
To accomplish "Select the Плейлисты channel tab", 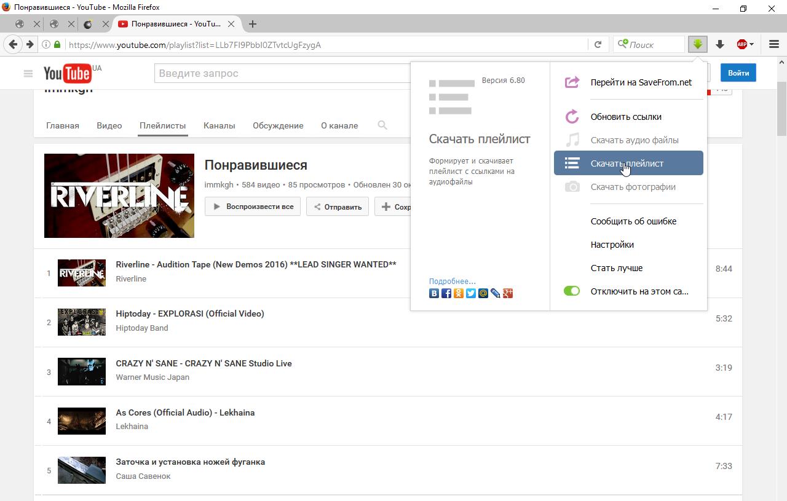I will 162,125.
